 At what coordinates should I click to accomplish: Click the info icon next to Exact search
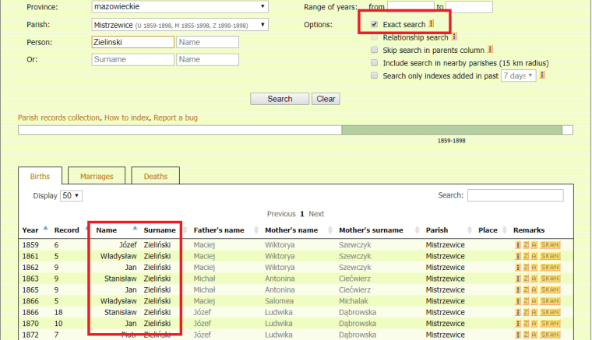click(432, 25)
